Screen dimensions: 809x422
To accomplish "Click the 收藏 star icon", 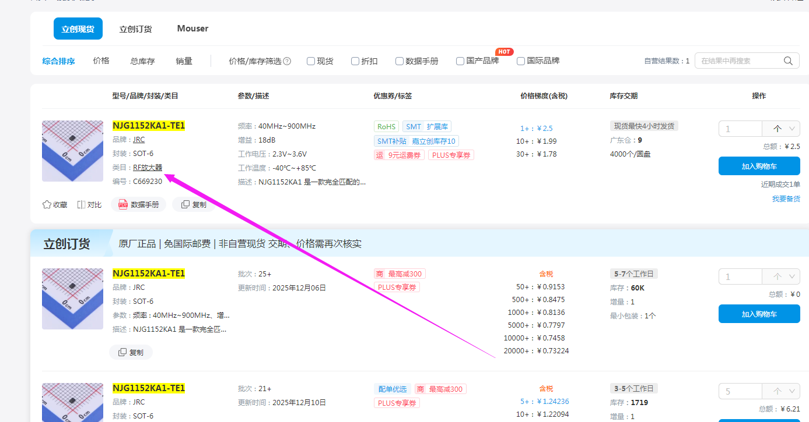I will click(47, 204).
